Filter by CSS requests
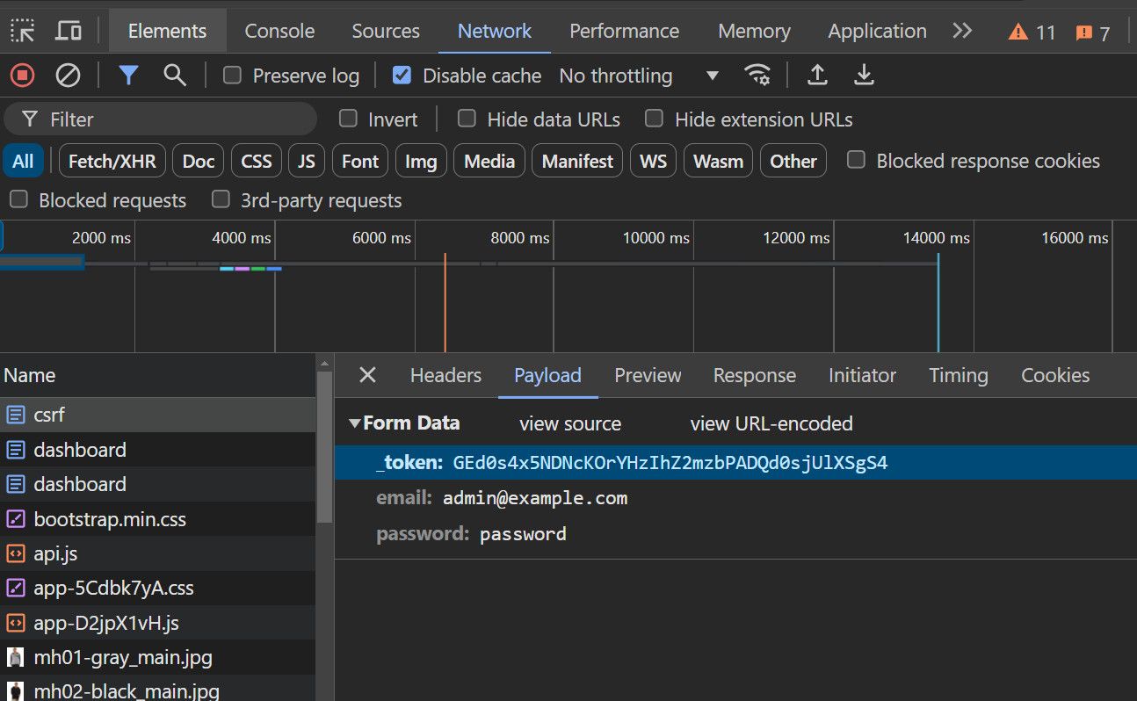1137x701 pixels. [x=257, y=161]
